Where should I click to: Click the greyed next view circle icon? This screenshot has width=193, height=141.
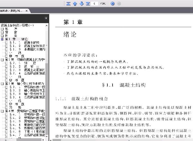119,4
